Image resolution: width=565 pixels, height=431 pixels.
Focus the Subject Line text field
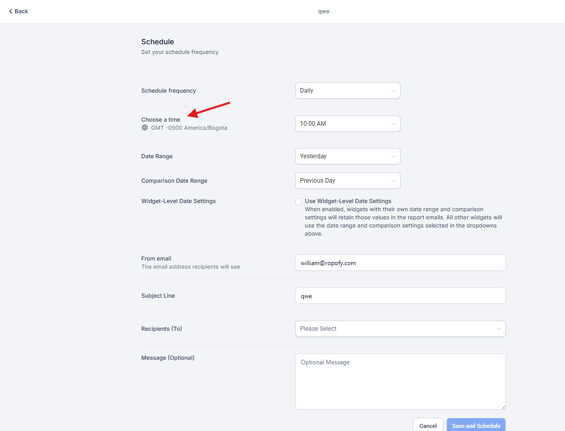400,296
